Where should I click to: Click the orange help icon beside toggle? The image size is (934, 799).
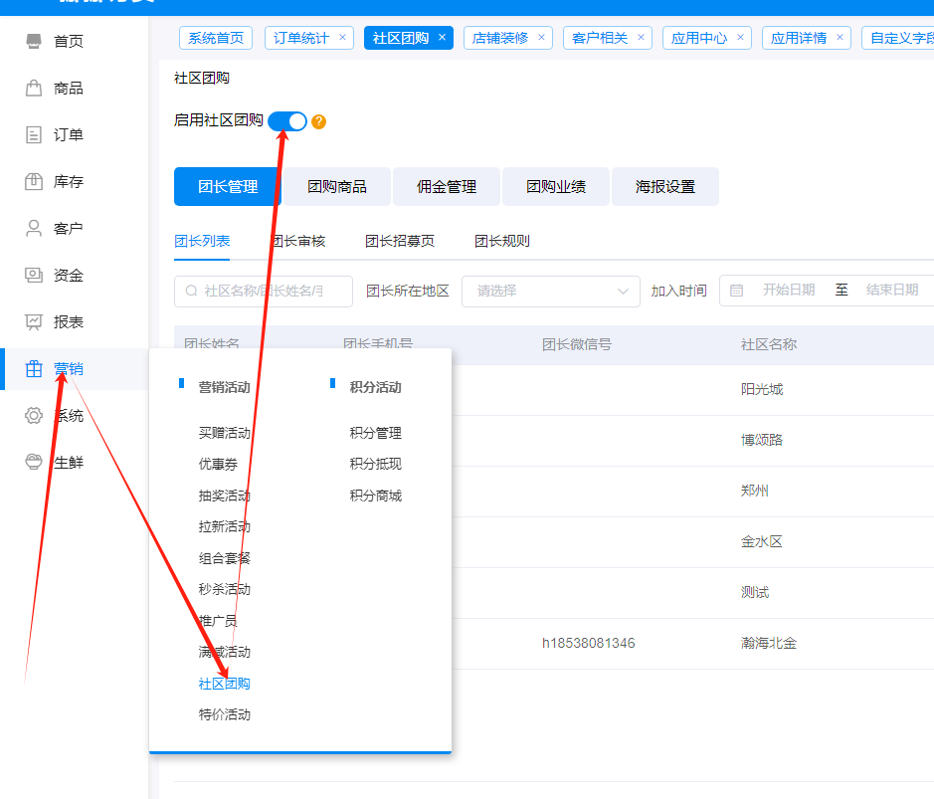[318, 121]
